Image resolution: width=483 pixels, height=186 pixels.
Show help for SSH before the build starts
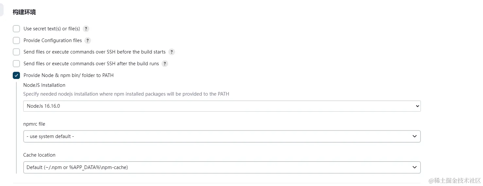pyautogui.click(x=171, y=52)
